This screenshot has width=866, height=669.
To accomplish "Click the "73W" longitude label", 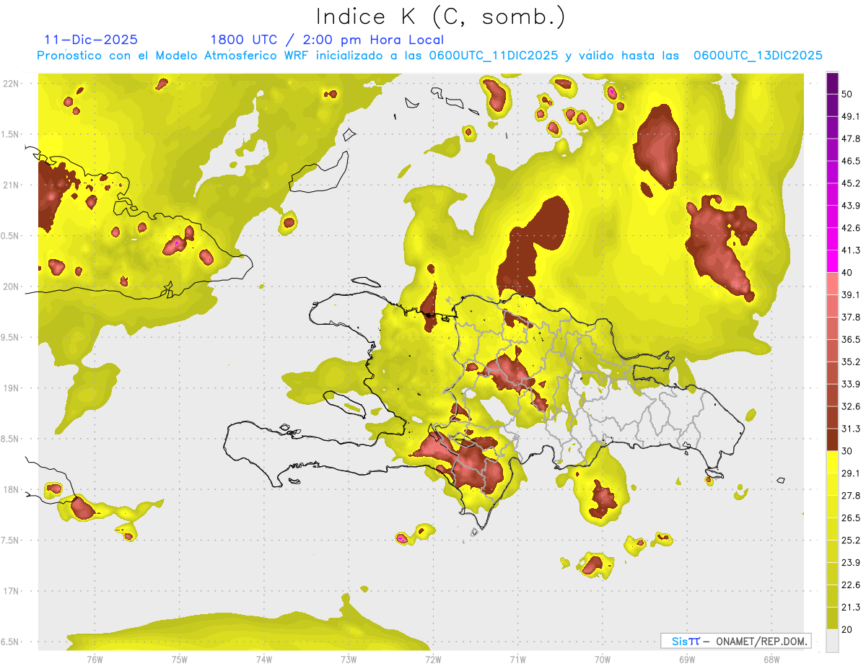I will [x=349, y=660].
